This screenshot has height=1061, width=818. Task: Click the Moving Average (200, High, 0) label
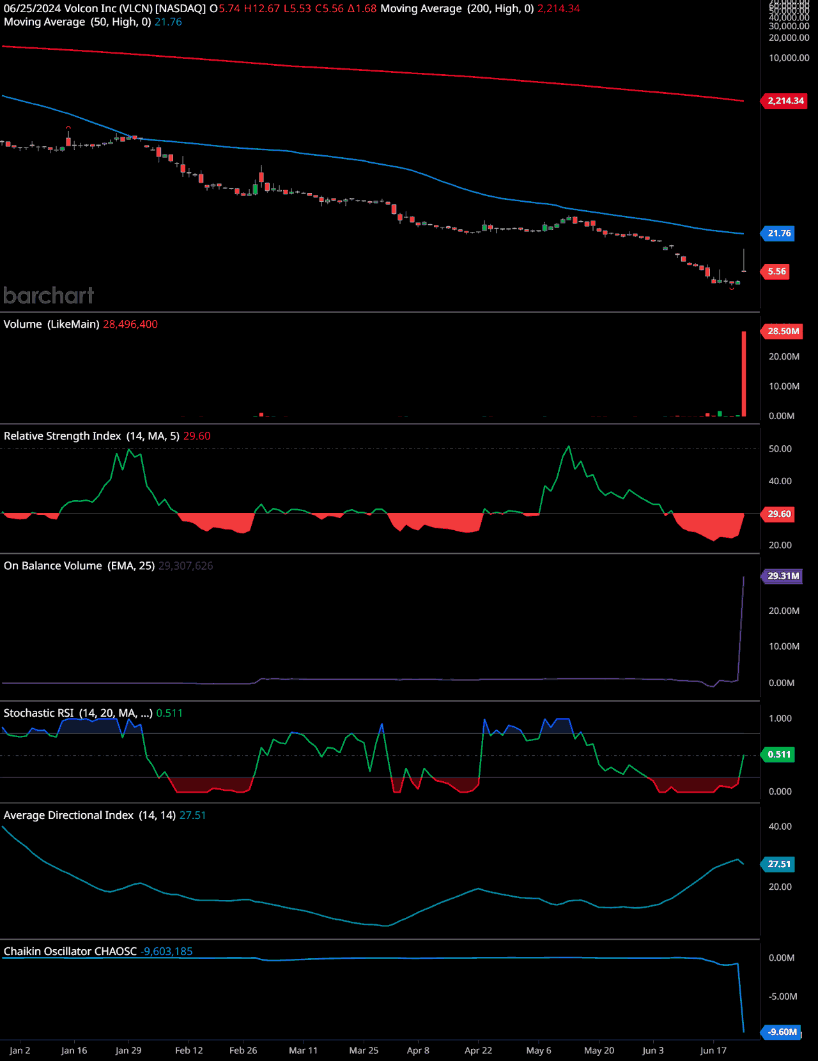(x=457, y=9)
